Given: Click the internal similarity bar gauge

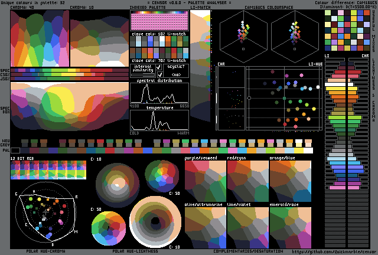Looking at the screenshot, I should pos(143,75).
